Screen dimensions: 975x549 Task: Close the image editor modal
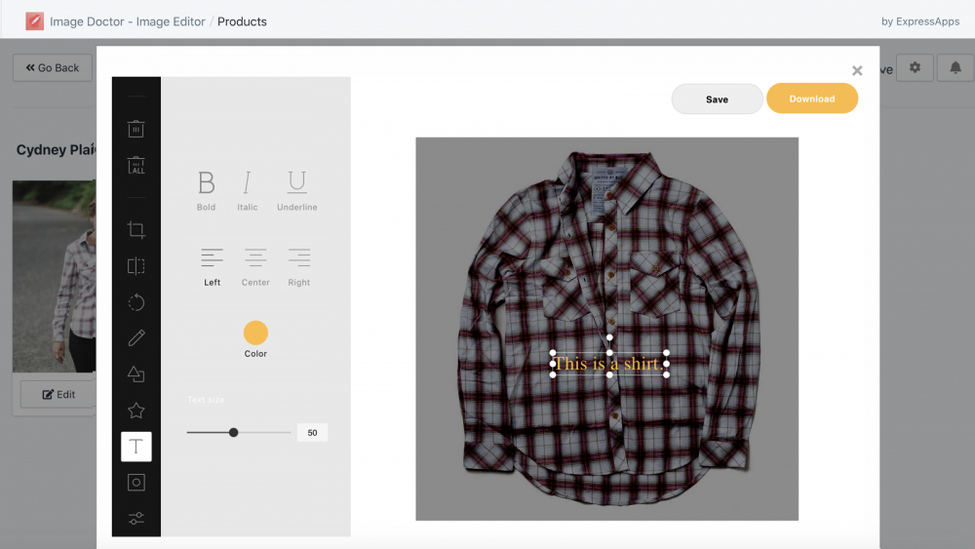[857, 71]
